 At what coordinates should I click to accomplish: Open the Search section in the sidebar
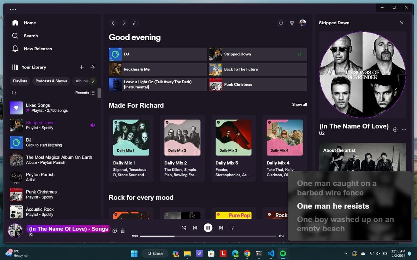tap(31, 36)
